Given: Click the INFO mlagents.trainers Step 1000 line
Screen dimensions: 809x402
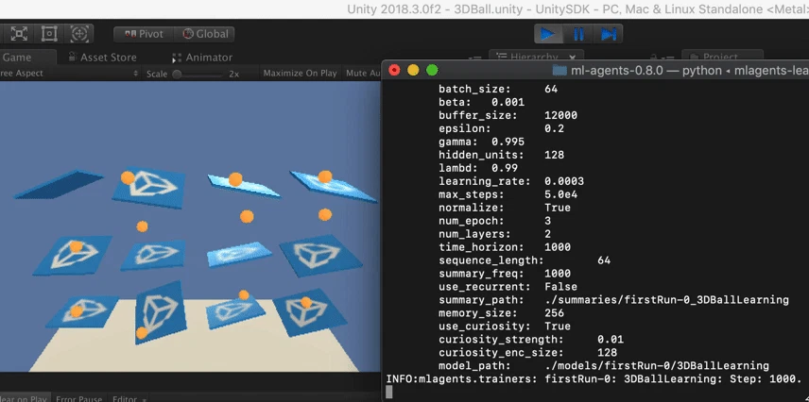Looking at the screenshot, I should click(594, 378).
